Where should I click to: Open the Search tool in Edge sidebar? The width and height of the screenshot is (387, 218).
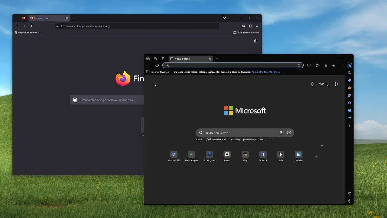[x=350, y=73]
